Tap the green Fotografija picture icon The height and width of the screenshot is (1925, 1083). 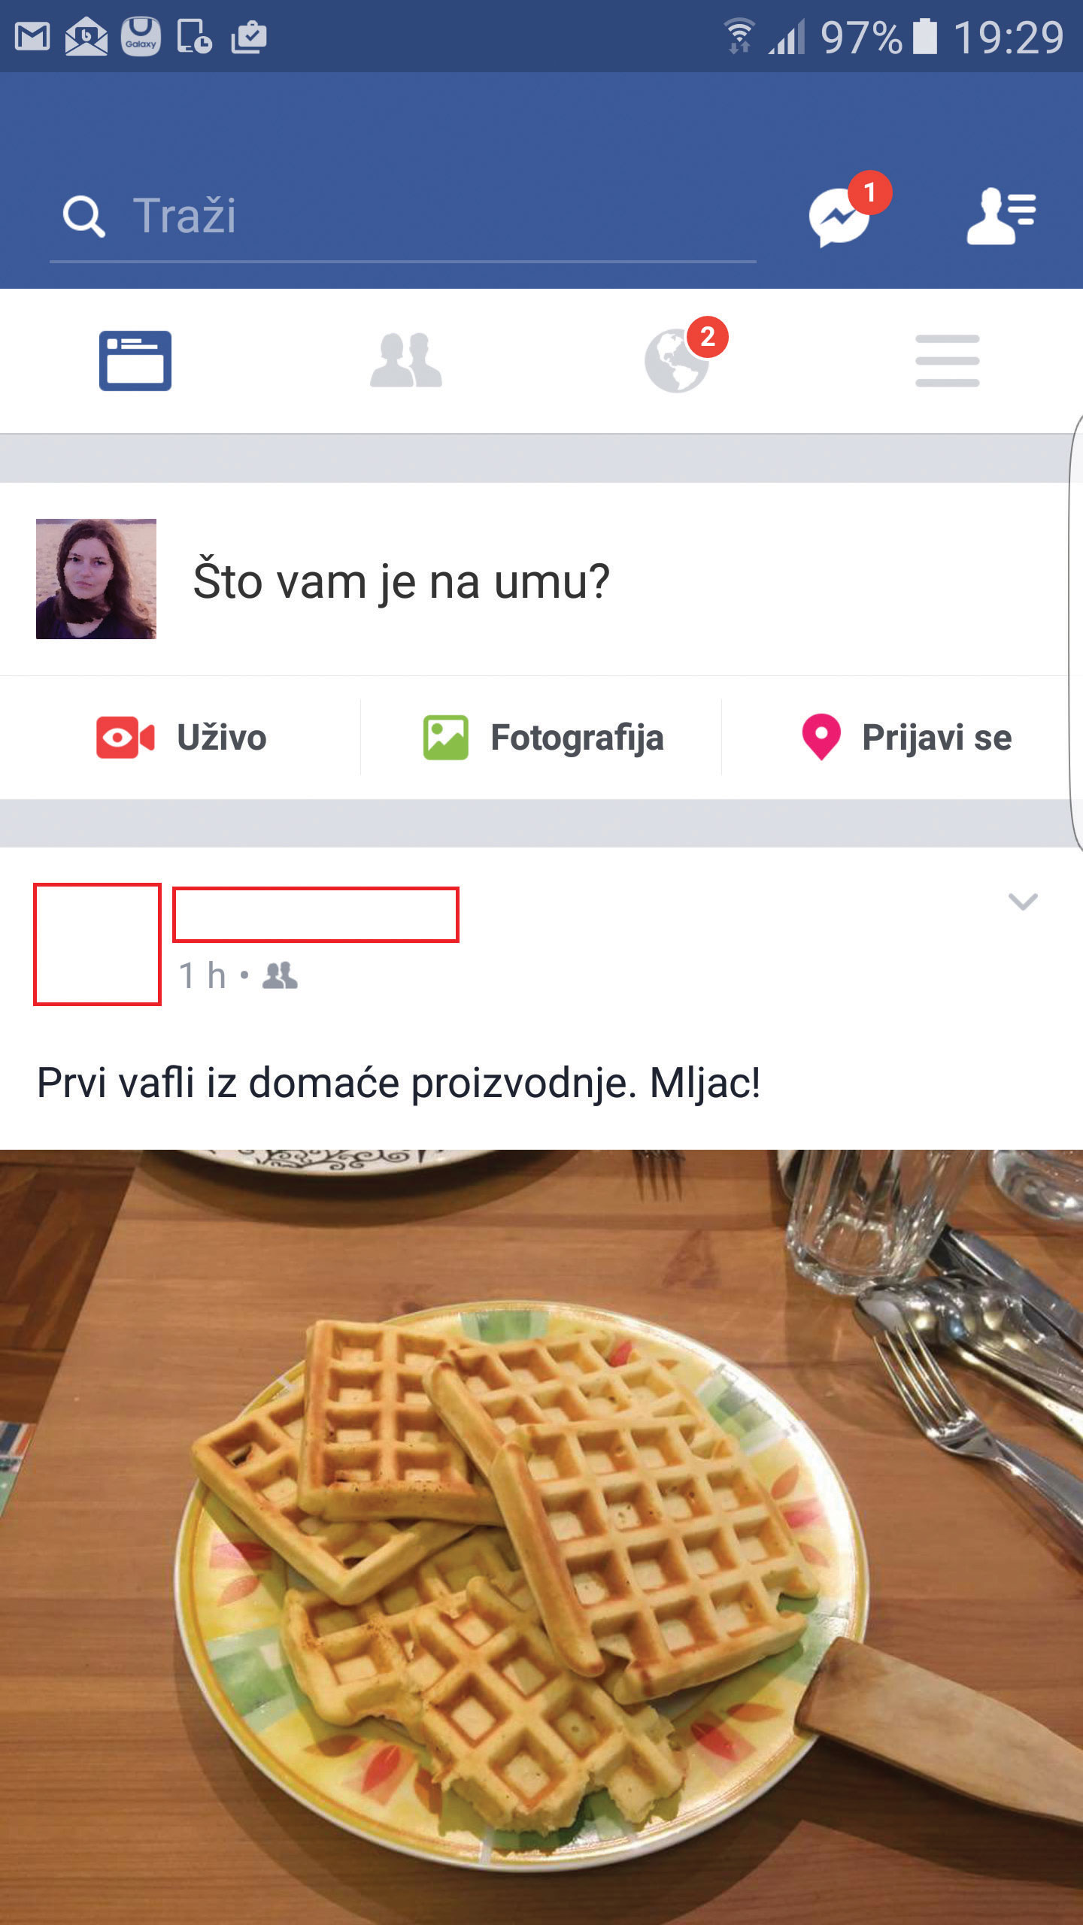pos(445,738)
